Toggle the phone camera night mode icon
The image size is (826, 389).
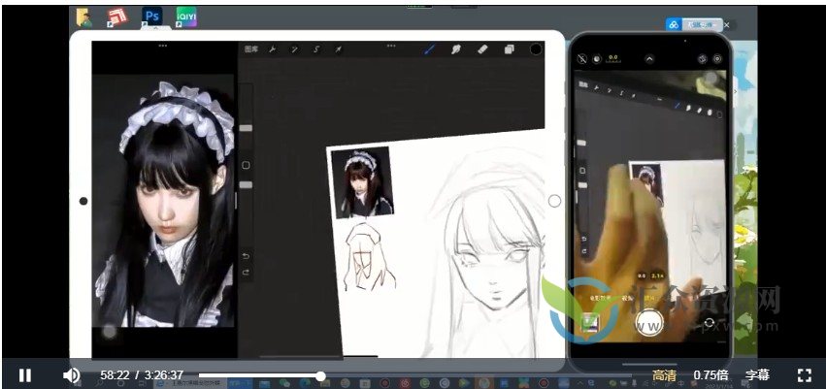597,59
